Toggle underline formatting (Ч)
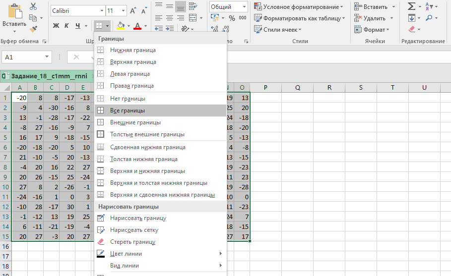451x276 pixels. pos(78,26)
